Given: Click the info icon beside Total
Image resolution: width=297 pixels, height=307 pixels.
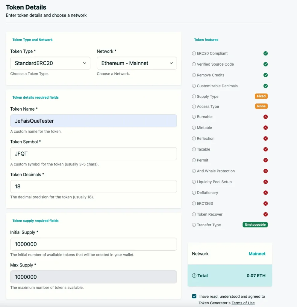Looking at the screenshot, I should coord(194,276).
